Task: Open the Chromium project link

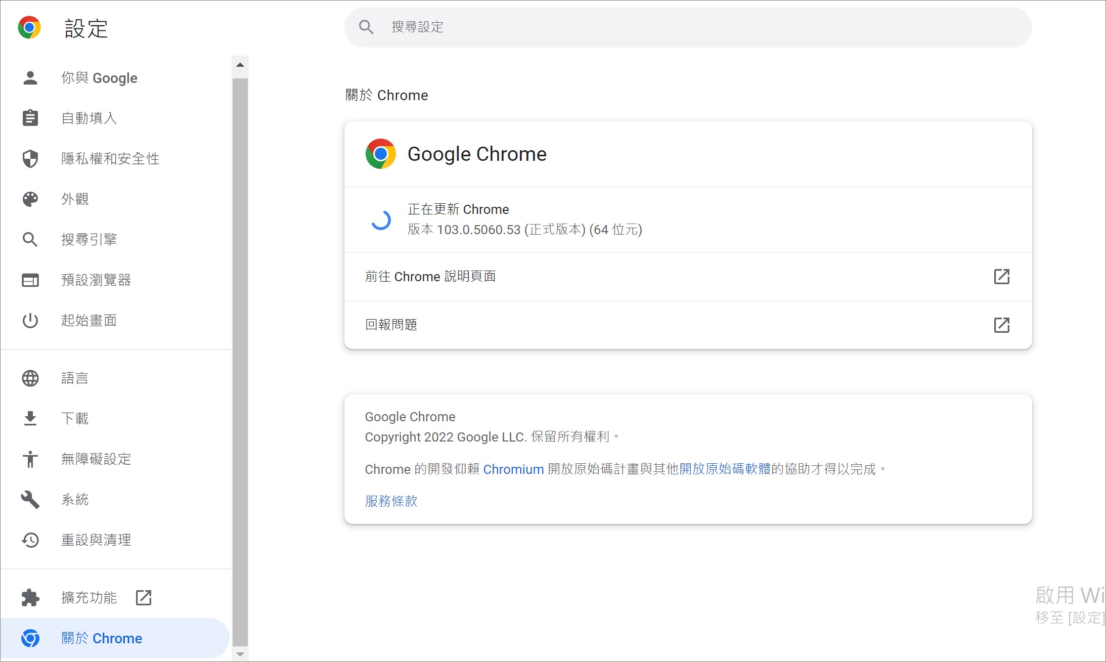Action: (513, 469)
